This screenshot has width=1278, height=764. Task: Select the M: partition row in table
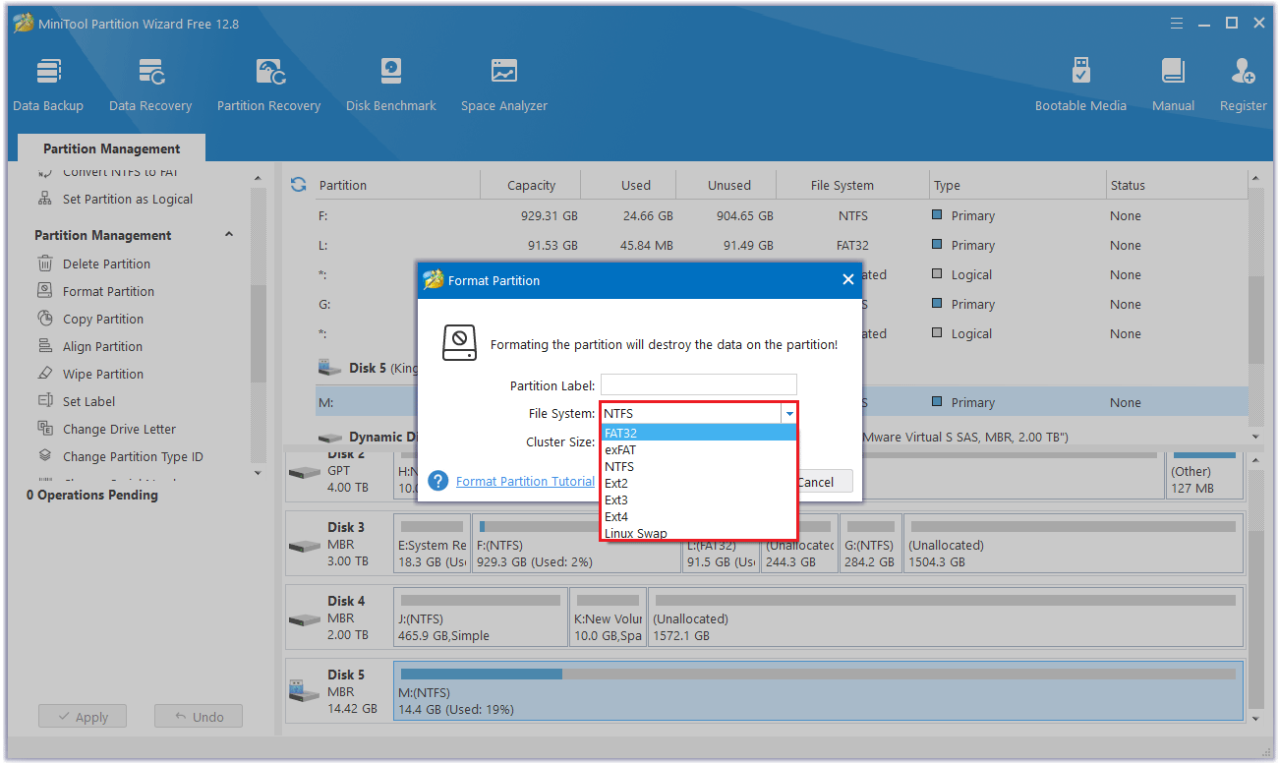tap(781, 402)
